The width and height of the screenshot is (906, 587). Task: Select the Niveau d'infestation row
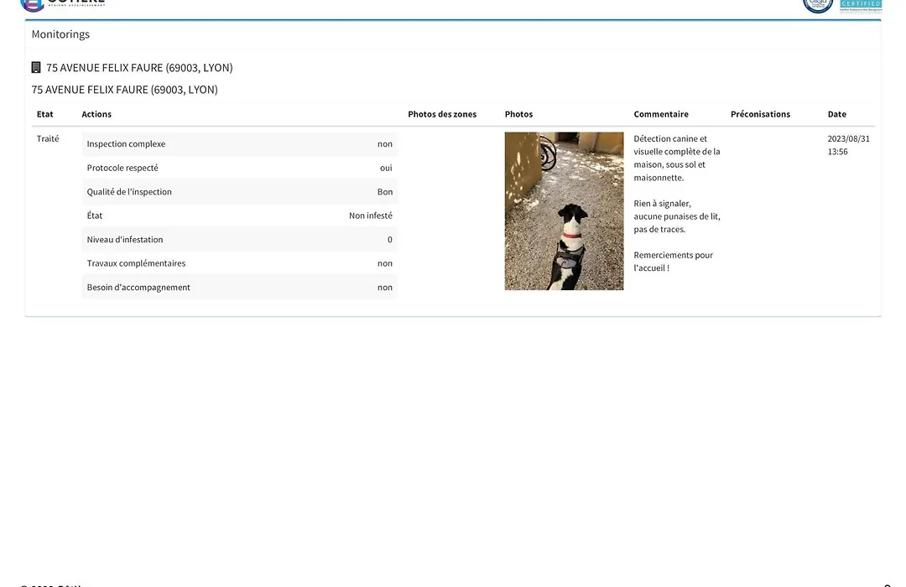[239, 240]
